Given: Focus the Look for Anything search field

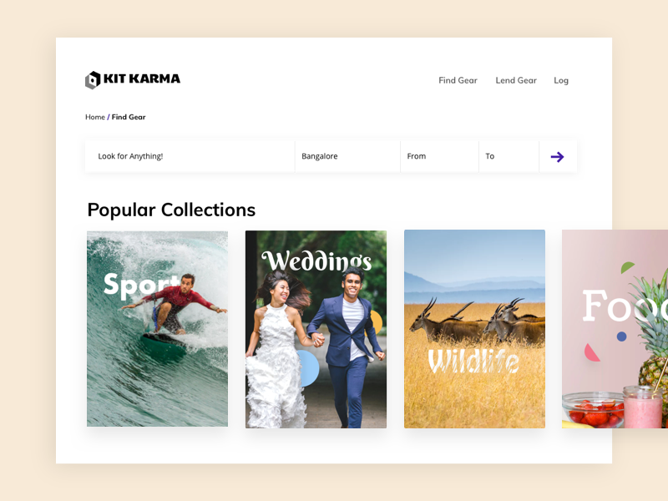Looking at the screenshot, I should click(190, 156).
